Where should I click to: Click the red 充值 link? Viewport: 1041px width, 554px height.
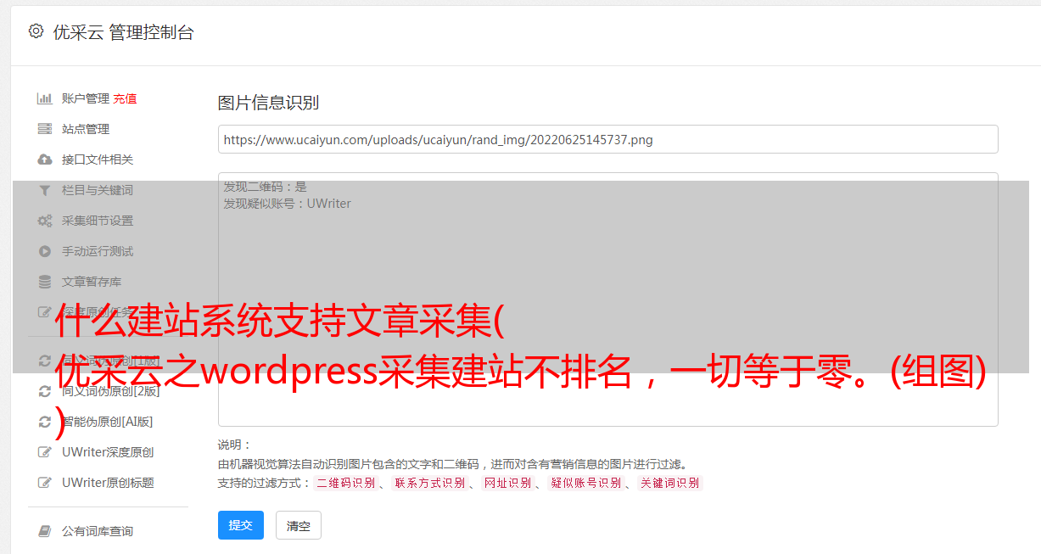[x=125, y=98]
